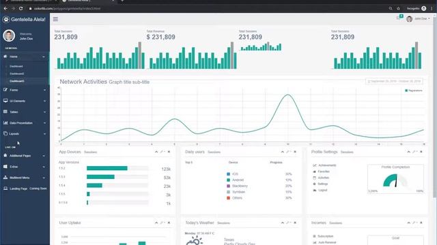The image size is (437, 245).
Task: Click the Registrations legend swatch on chart
Action: [x=406, y=91]
